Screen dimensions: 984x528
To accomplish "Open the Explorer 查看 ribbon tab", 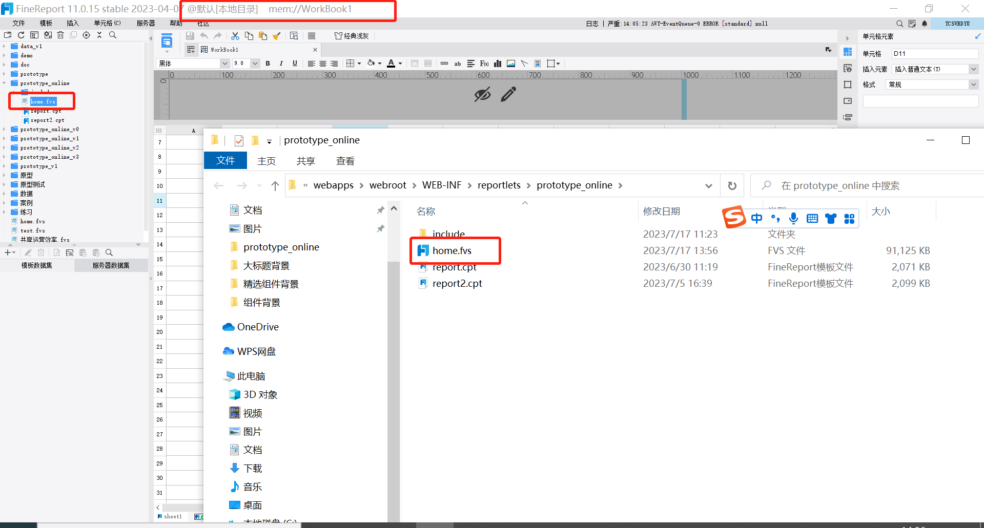I will click(345, 161).
